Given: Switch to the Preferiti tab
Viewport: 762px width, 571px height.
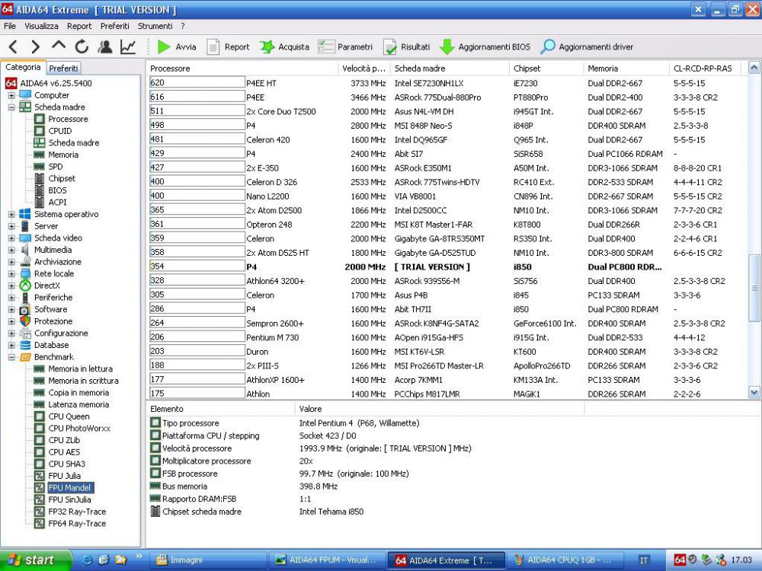Looking at the screenshot, I should tap(64, 68).
